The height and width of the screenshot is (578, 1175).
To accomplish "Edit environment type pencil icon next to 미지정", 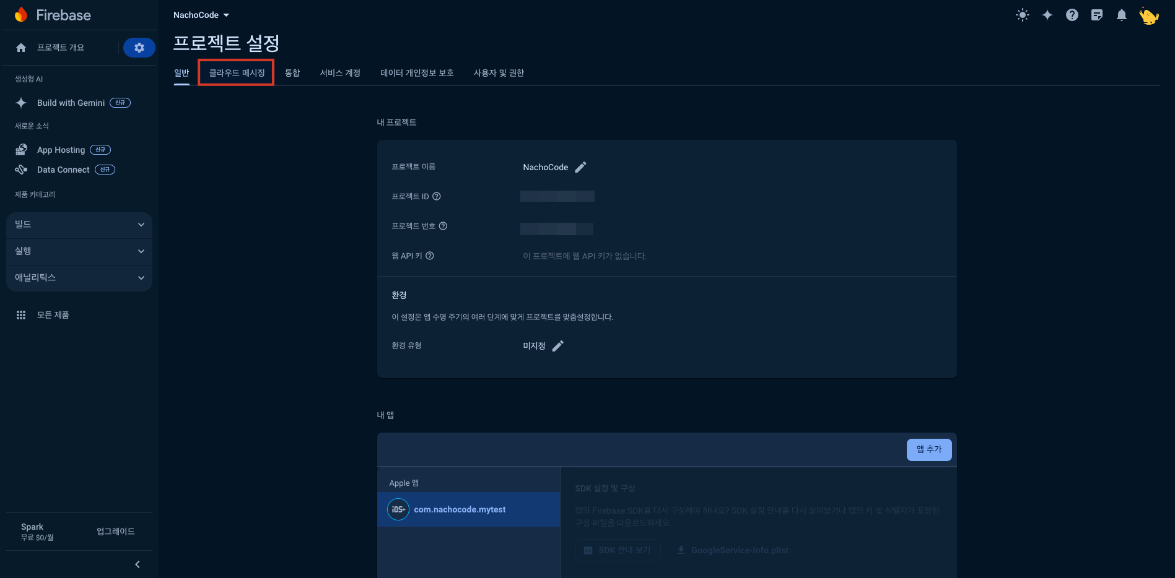I will tap(558, 346).
